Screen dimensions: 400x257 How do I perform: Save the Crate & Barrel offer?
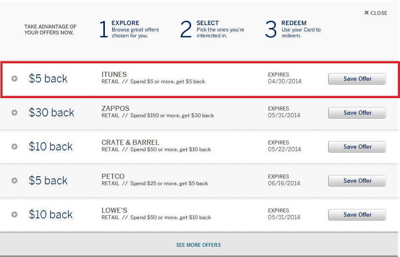[x=357, y=147]
